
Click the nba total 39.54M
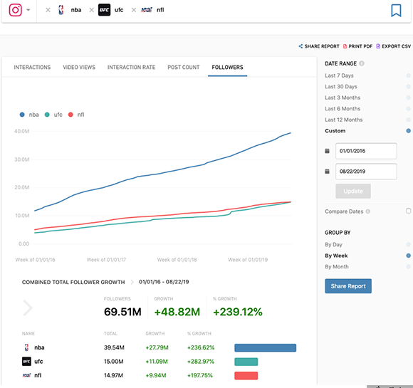coord(114,347)
